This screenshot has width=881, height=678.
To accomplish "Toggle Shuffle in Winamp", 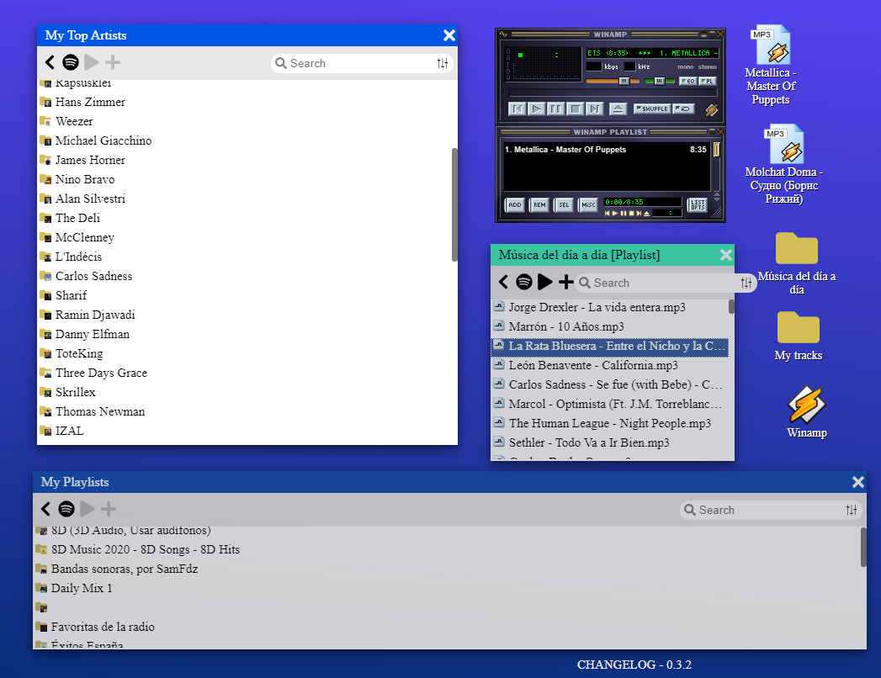I will point(651,109).
